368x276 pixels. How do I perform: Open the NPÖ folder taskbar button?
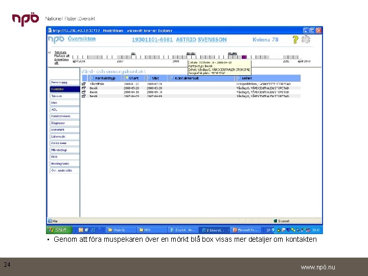pos(152,230)
